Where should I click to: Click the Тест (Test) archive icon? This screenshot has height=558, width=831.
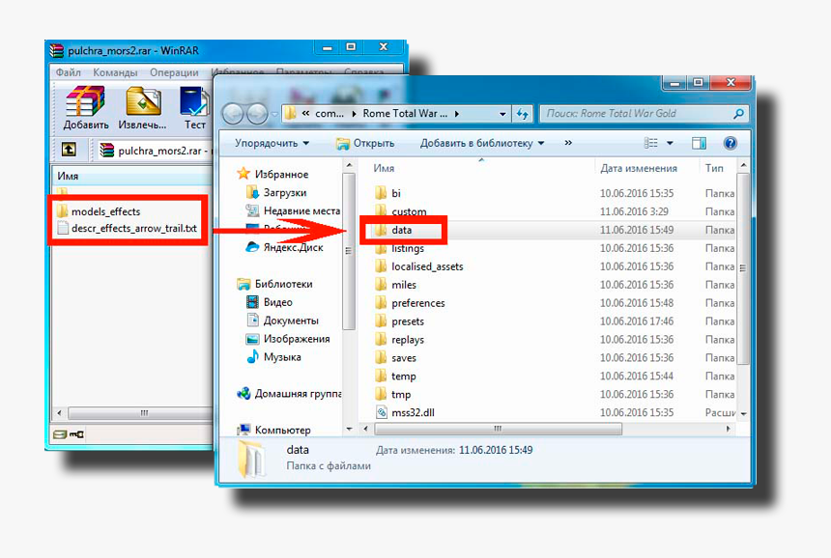(x=193, y=103)
